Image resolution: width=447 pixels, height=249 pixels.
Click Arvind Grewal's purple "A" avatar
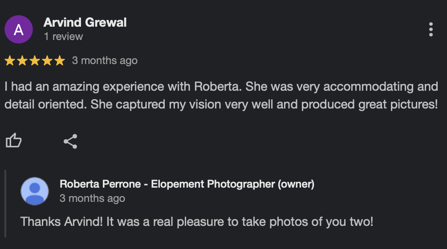[19, 29]
